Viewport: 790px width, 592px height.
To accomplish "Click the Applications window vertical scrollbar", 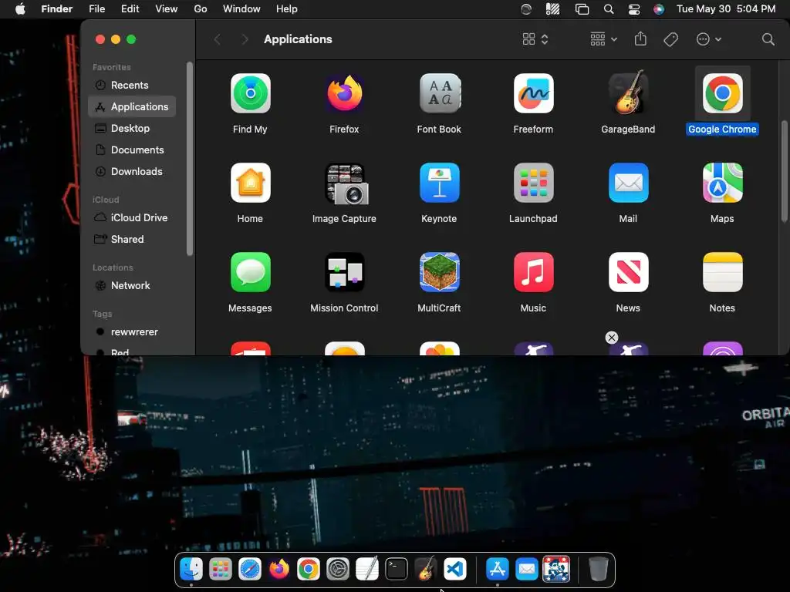I will 784,170.
